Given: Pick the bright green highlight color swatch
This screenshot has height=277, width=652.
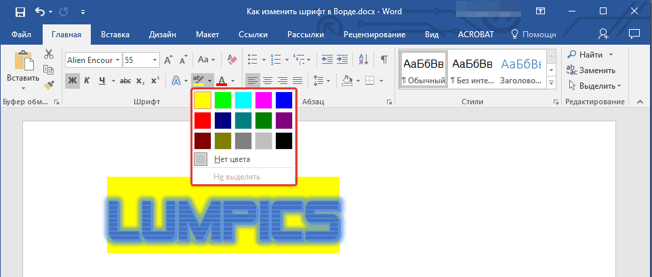Looking at the screenshot, I should pos(223,100).
